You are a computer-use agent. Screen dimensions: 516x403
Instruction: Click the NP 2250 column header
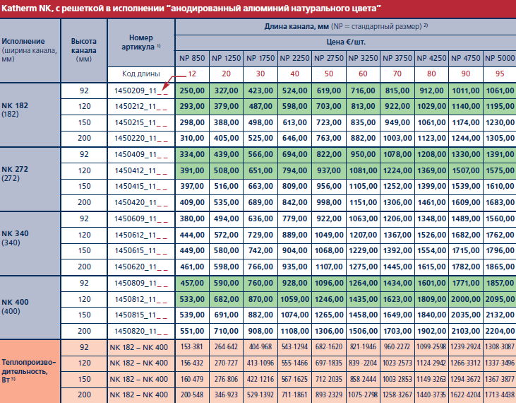click(294, 58)
